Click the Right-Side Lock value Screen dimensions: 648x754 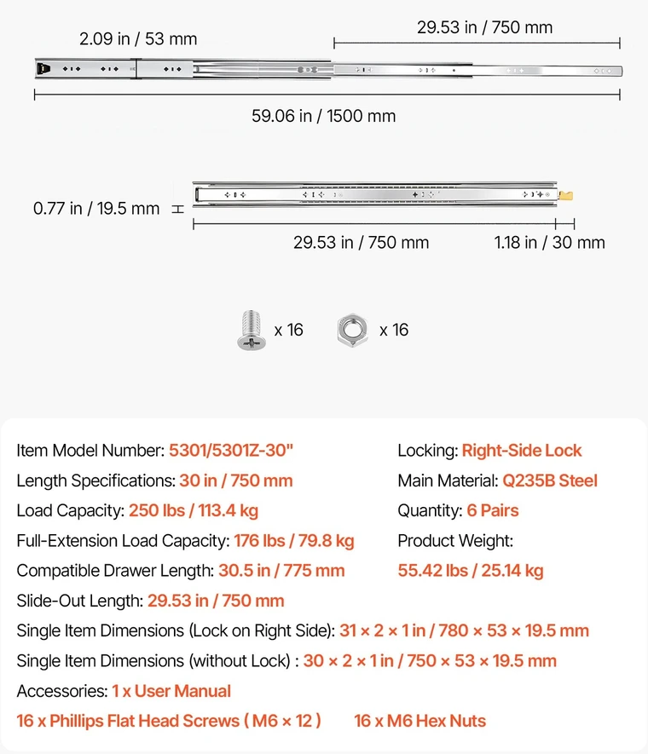pyautogui.click(x=522, y=451)
